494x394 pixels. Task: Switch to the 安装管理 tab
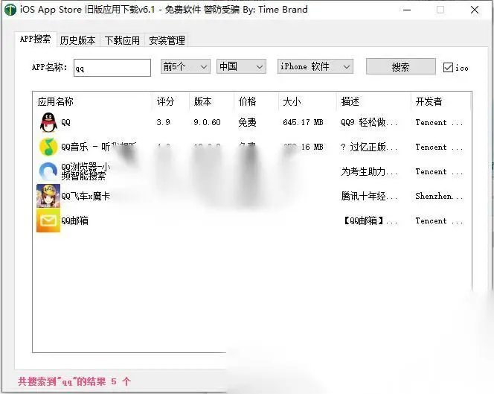tap(167, 40)
